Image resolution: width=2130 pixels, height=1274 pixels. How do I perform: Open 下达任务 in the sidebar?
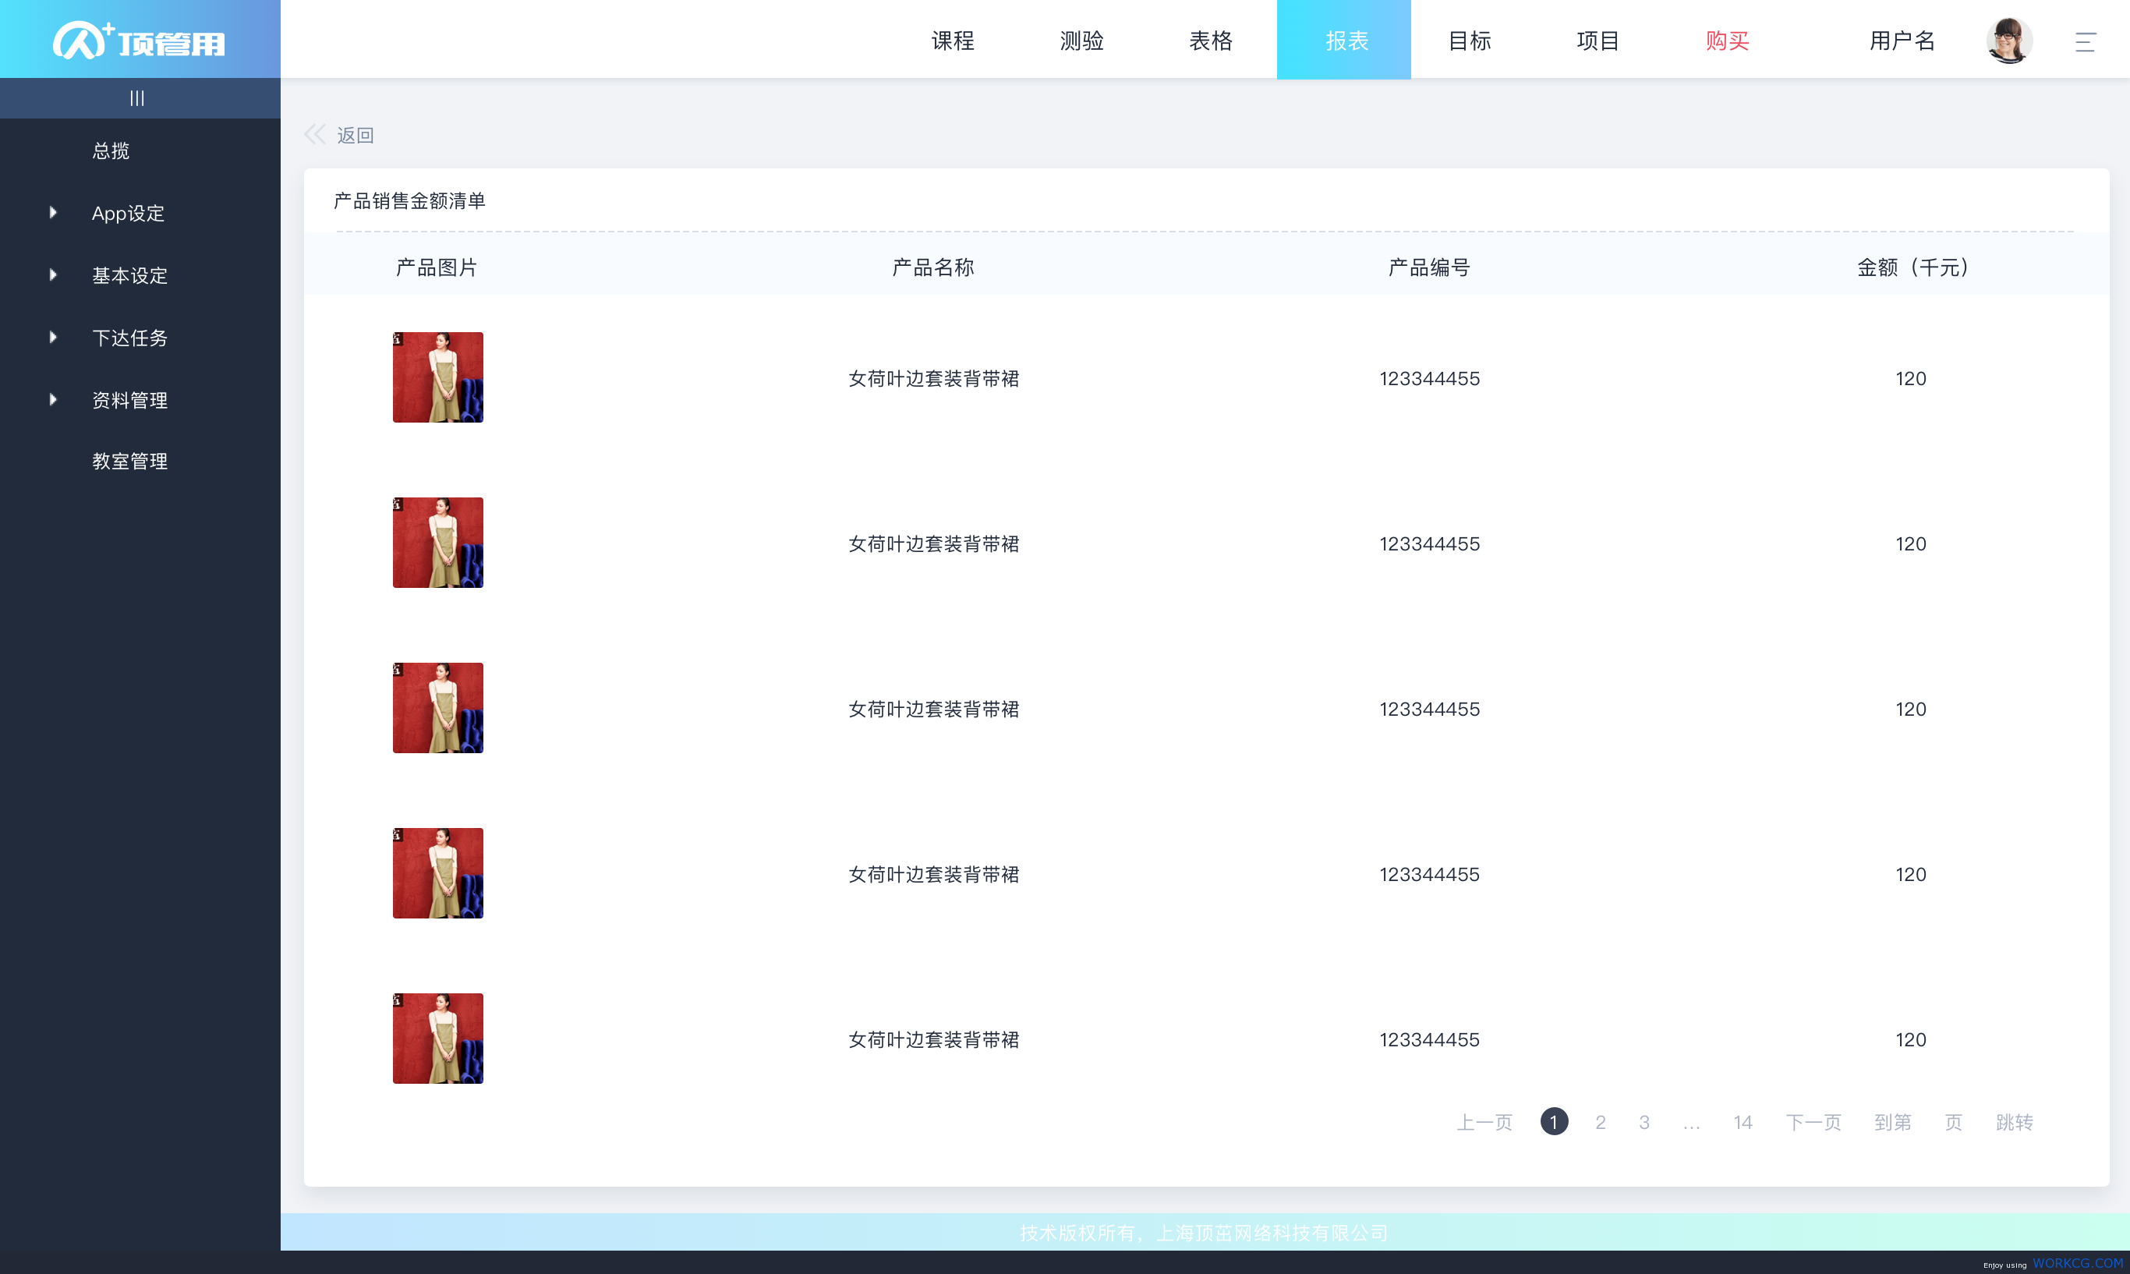(129, 338)
